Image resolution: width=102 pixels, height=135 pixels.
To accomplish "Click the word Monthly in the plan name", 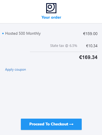I will coord(34,34).
